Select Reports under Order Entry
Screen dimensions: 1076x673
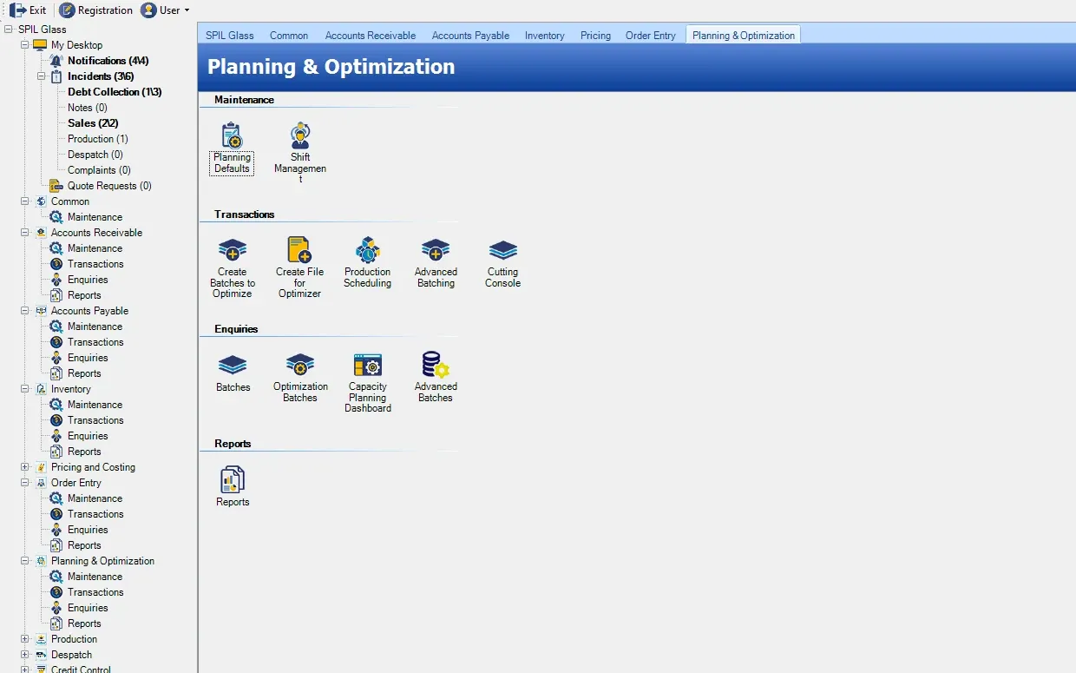click(84, 545)
